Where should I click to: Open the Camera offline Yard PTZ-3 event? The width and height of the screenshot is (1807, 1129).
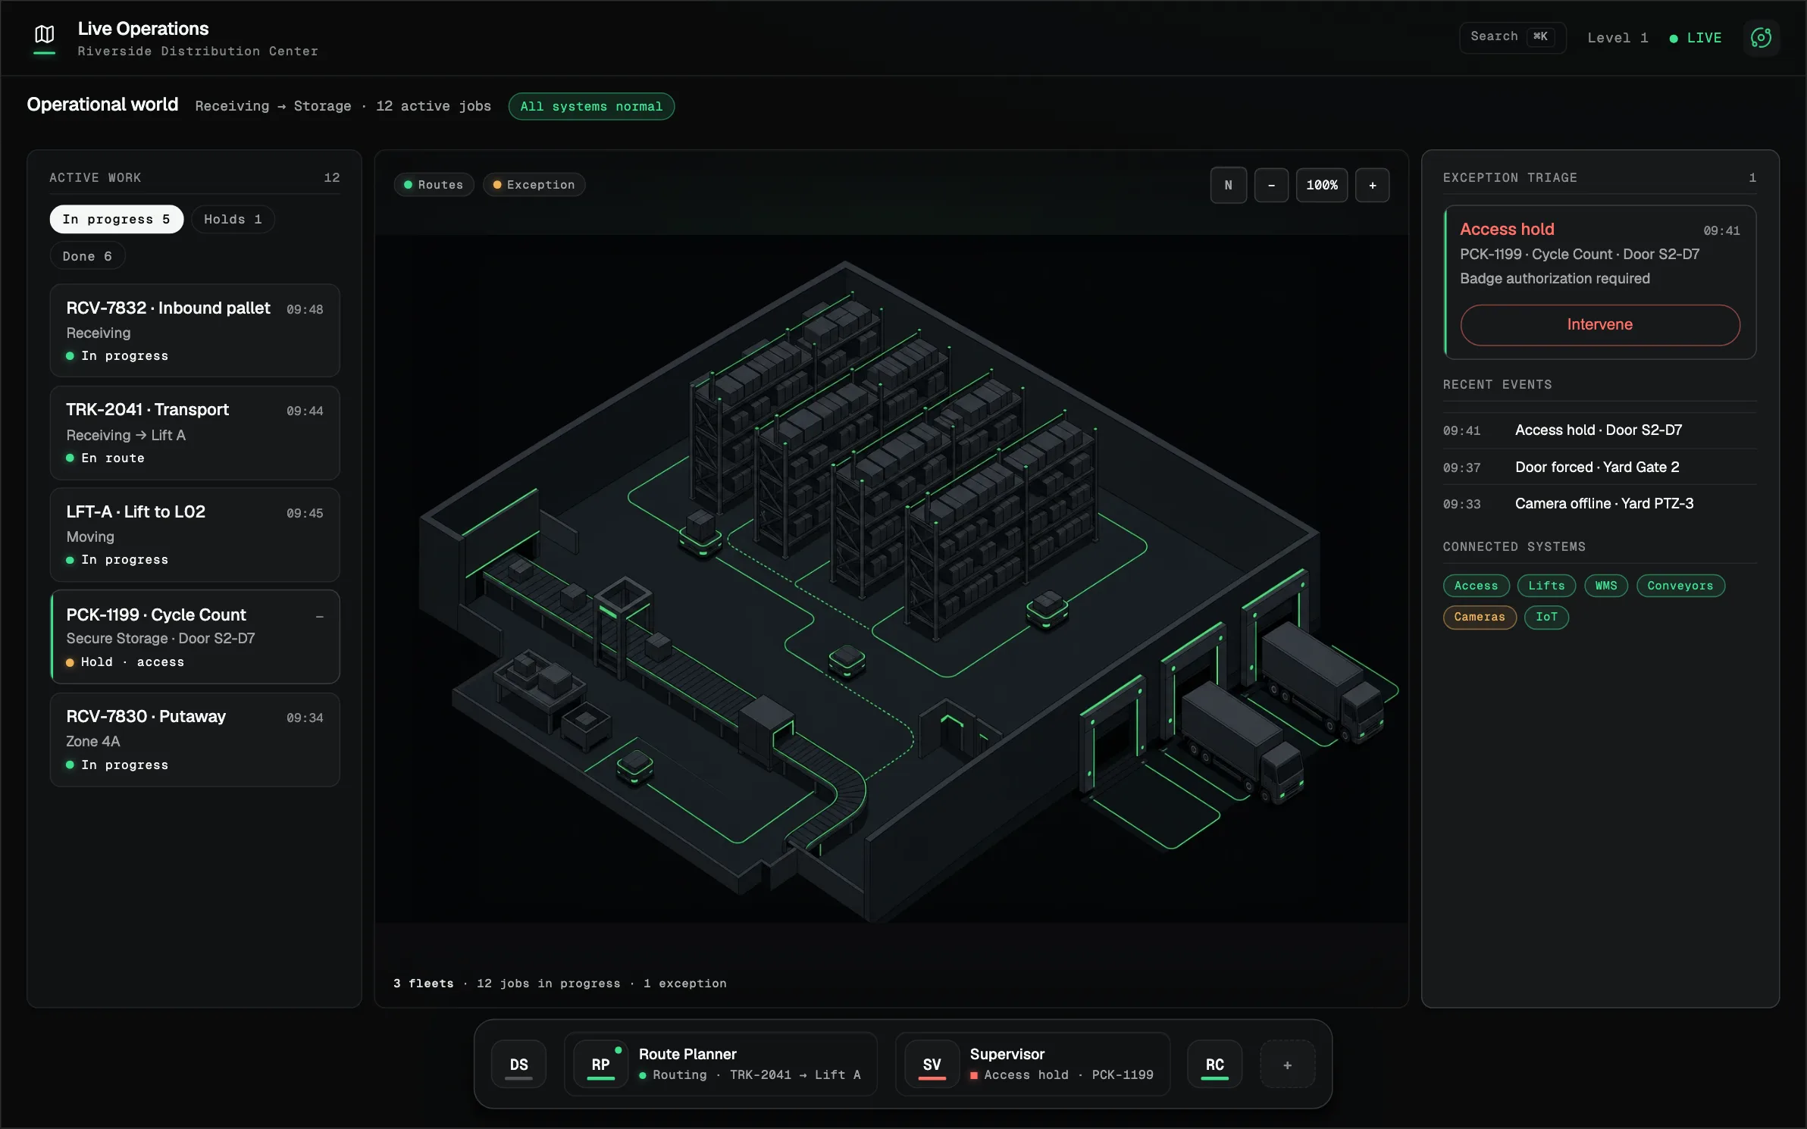1599,504
